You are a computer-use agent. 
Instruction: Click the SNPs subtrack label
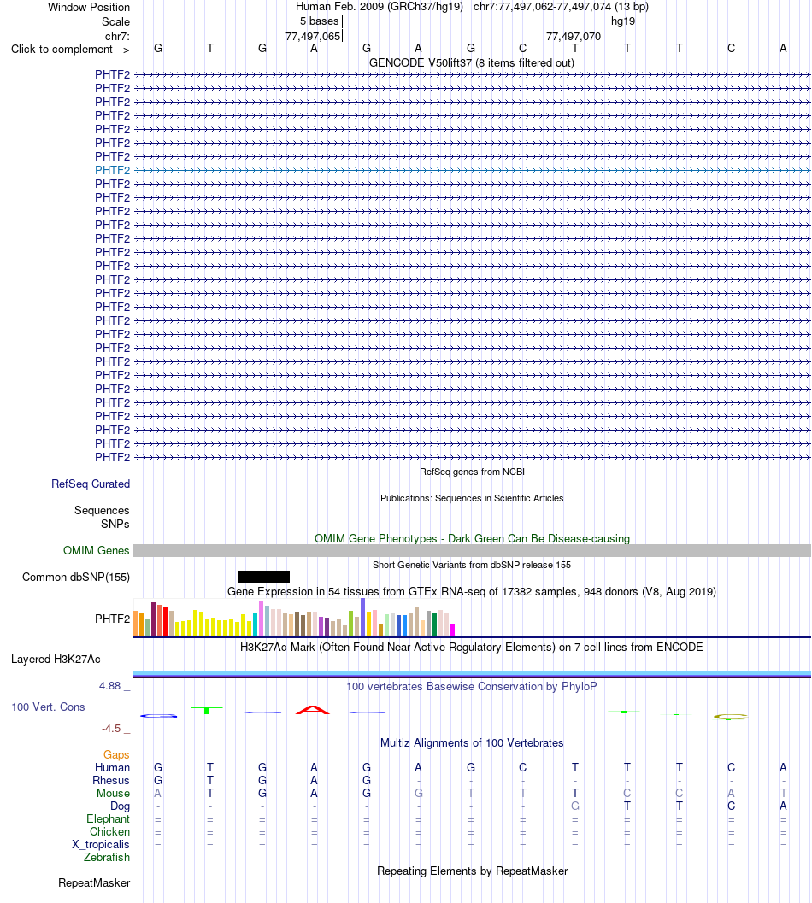tap(115, 524)
